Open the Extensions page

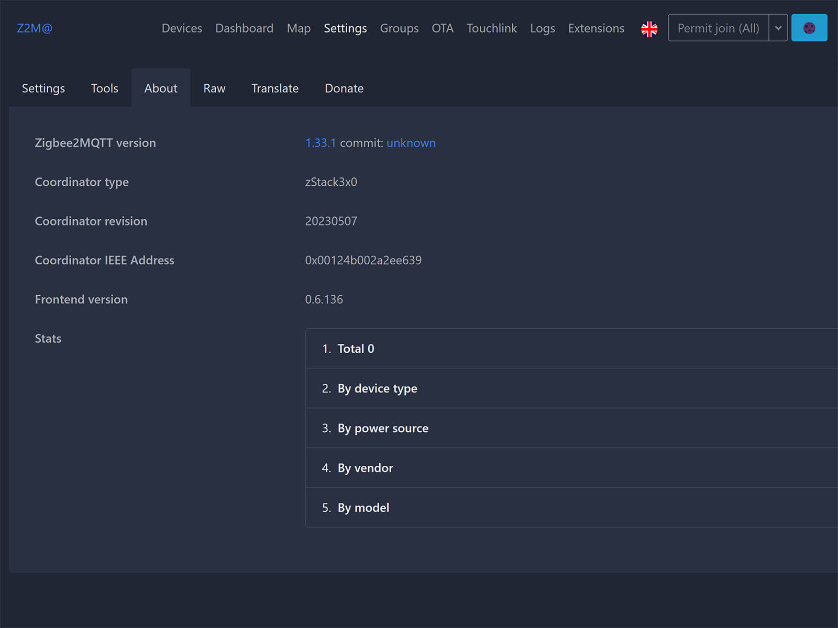596,28
